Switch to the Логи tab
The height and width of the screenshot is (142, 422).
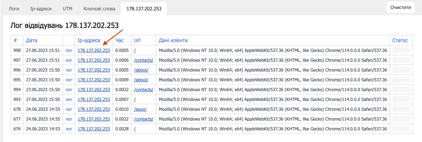pyautogui.click(x=14, y=9)
